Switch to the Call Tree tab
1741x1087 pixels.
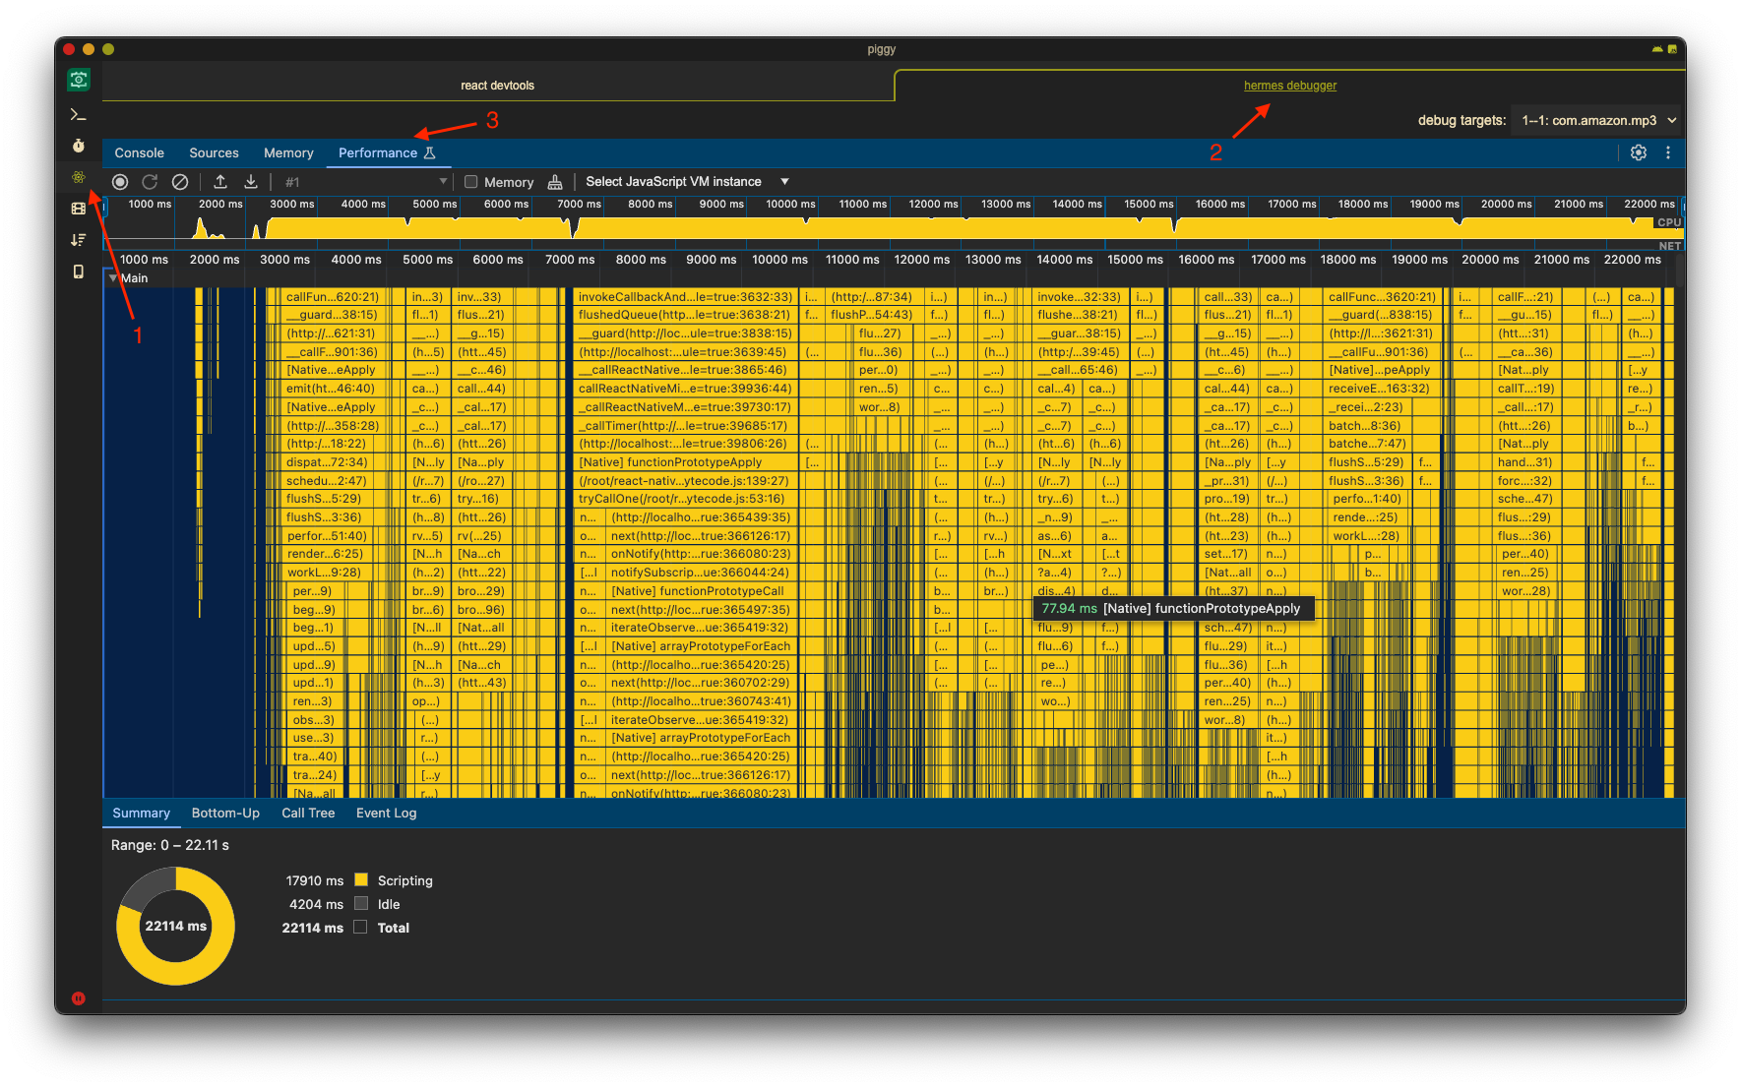click(308, 813)
